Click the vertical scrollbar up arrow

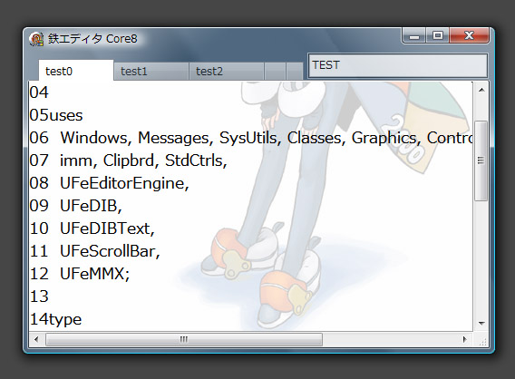point(481,90)
